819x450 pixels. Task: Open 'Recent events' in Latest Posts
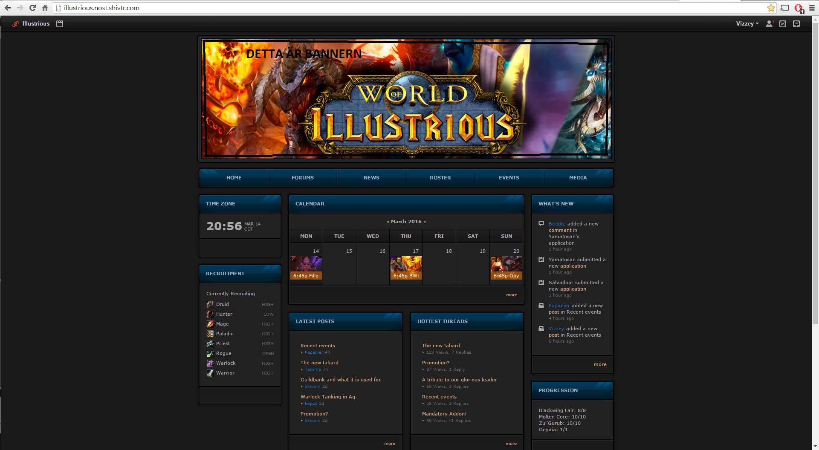click(x=318, y=346)
